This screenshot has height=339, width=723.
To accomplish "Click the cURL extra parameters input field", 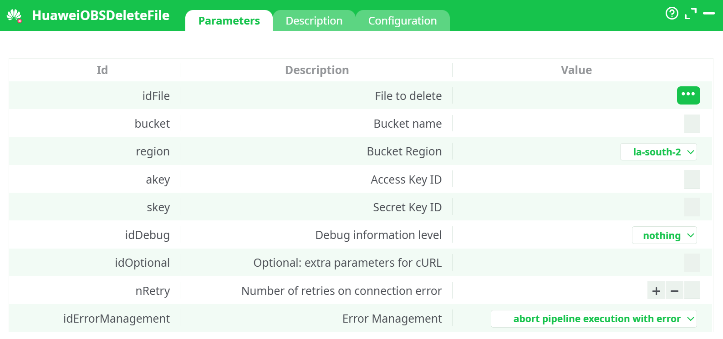I will (692, 263).
